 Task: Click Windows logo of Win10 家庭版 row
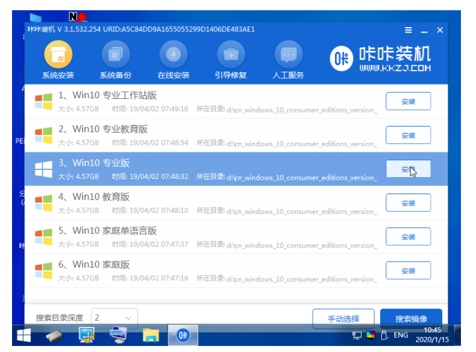(x=43, y=271)
